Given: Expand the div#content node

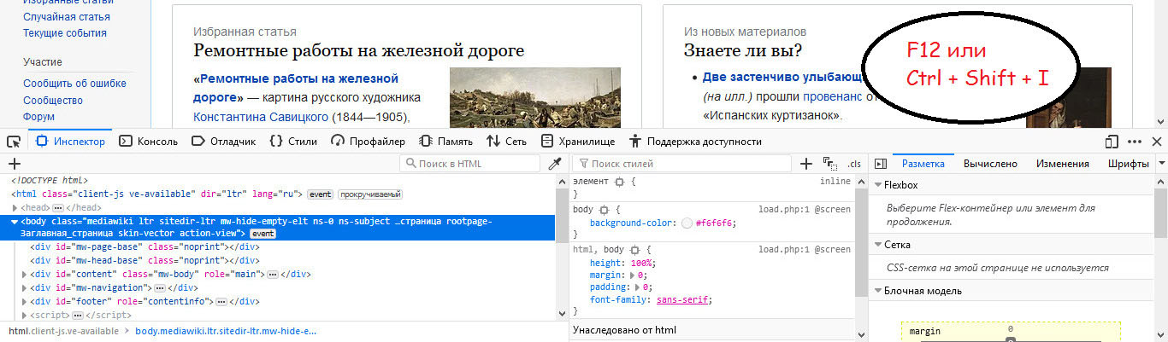Looking at the screenshot, I should [24, 275].
